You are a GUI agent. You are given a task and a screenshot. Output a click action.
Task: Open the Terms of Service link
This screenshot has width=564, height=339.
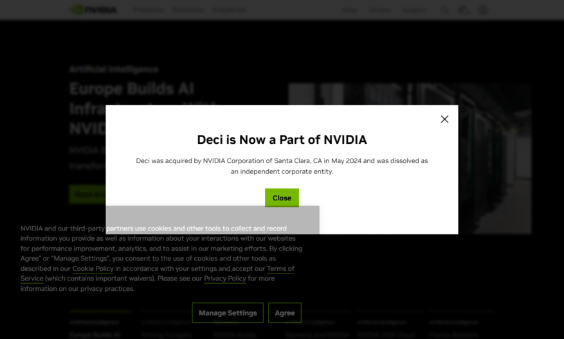(x=280, y=268)
